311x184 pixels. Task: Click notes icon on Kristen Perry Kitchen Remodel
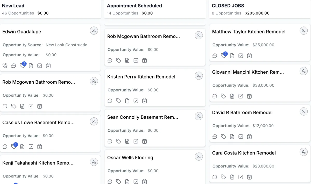pyautogui.click(x=127, y=101)
